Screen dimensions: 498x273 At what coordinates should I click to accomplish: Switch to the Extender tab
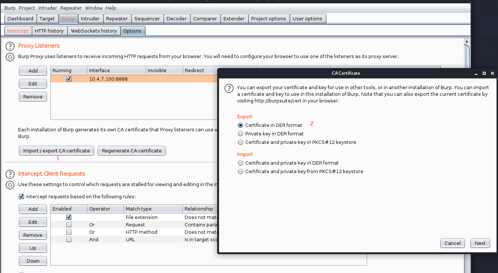click(234, 18)
